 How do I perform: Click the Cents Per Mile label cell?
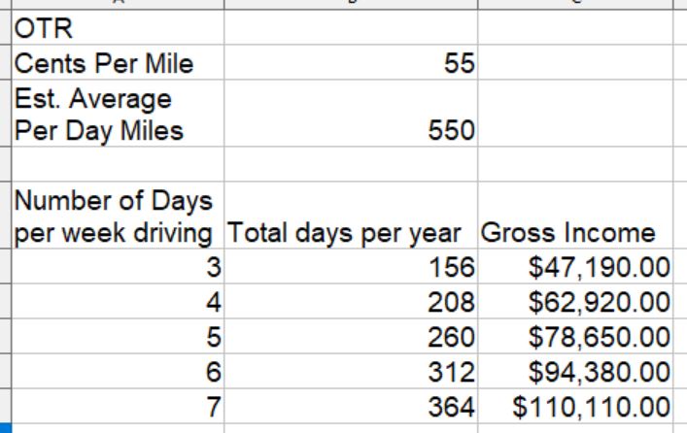117,64
